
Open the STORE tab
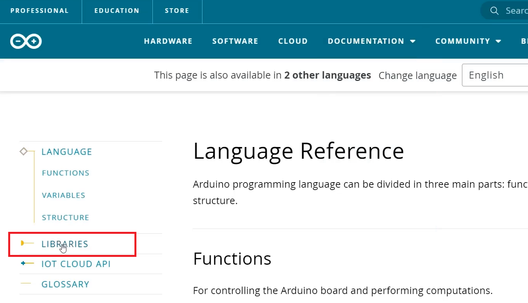(x=177, y=11)
